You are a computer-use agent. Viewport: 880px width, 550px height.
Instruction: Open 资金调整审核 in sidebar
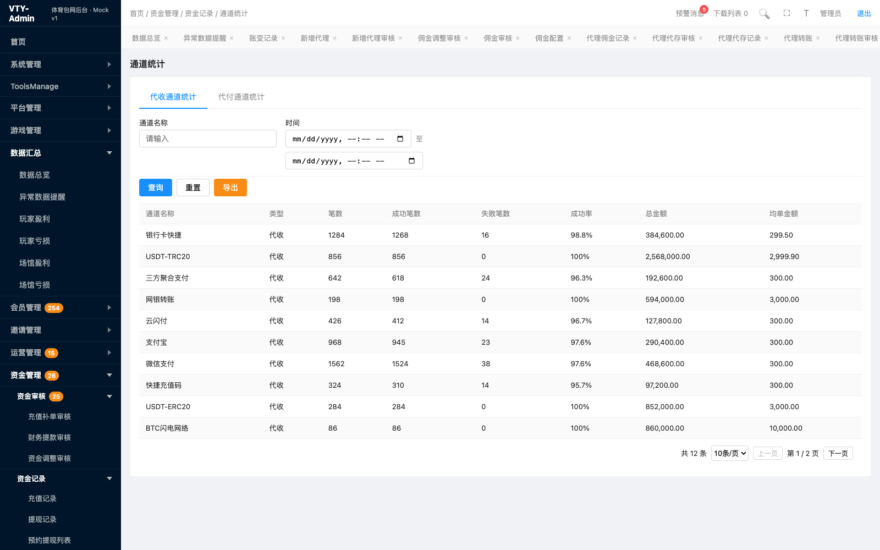click(x=61, y=459)
